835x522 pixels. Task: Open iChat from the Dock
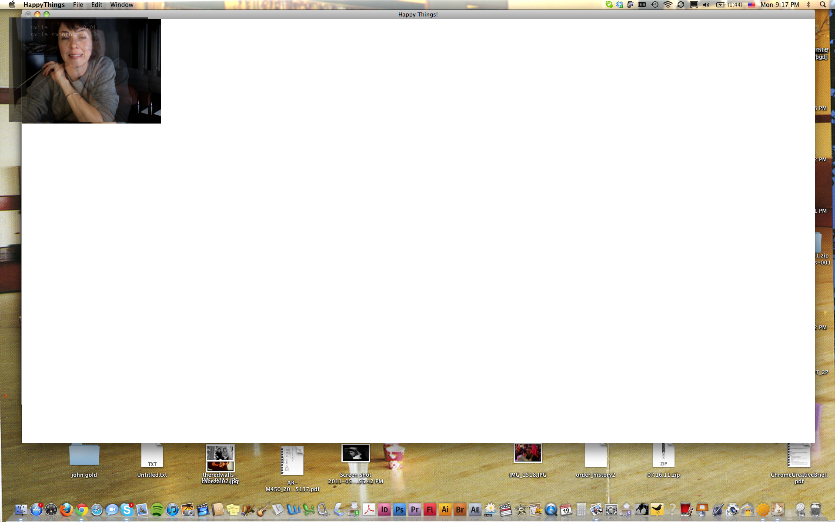(112, 509)
